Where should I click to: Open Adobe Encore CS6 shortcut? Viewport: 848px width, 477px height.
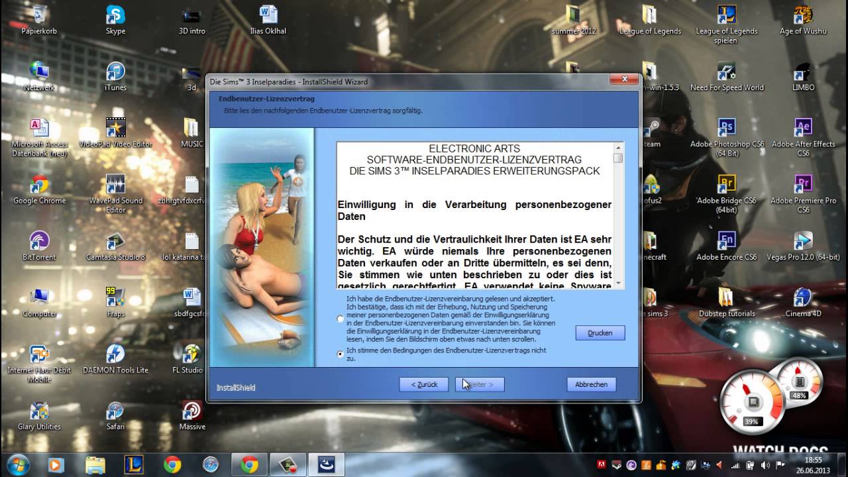click(x=727, y=245)
